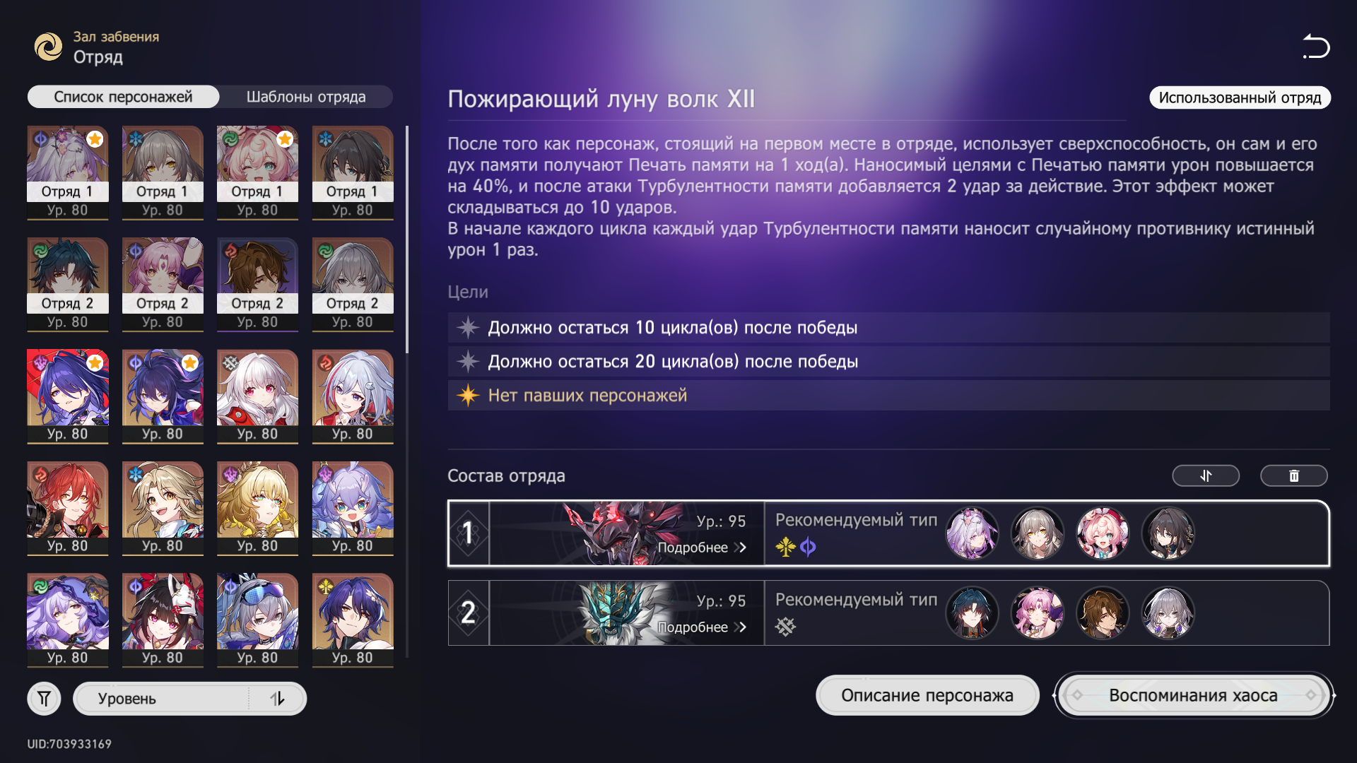This screenshot has height=763, width=1357.
Task: Click the Воспоминания хаоса start button
Action: point(1193,695)
